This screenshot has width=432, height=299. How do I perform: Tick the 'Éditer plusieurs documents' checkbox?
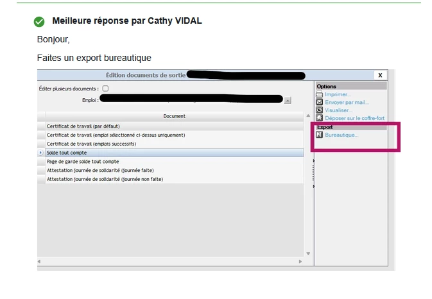(105, 89)
